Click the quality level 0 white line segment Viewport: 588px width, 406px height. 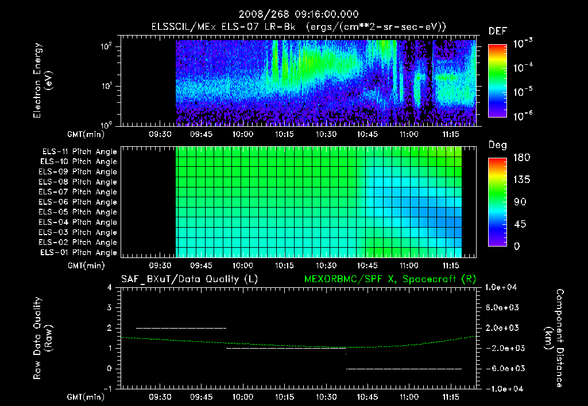[404, 369]
